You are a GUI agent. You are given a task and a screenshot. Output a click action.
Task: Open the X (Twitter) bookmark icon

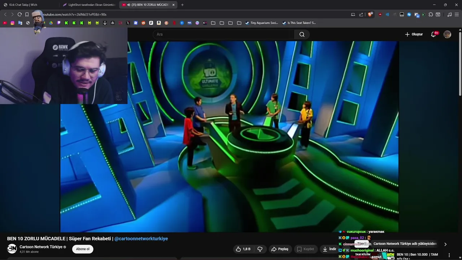coord(128,23)
